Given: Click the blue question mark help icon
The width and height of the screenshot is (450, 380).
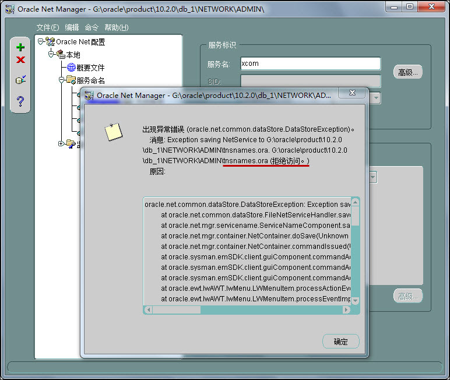Looking at the screenshot, I should pyautogui.click(x=20, y=101).
